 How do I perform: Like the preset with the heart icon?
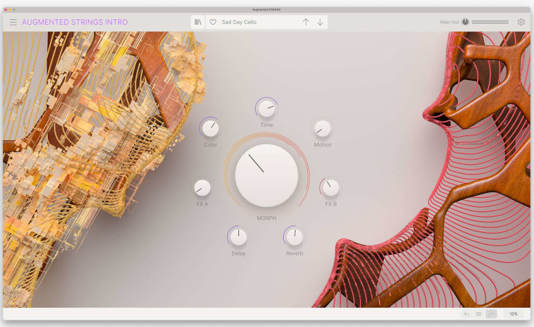pos(213,22)
